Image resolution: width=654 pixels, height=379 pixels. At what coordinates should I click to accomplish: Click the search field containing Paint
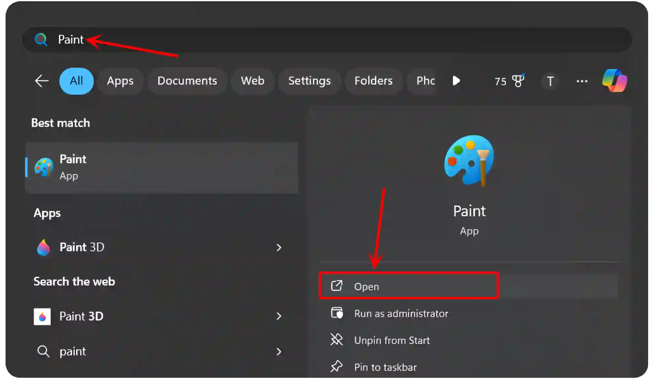[x=327, y=40]
